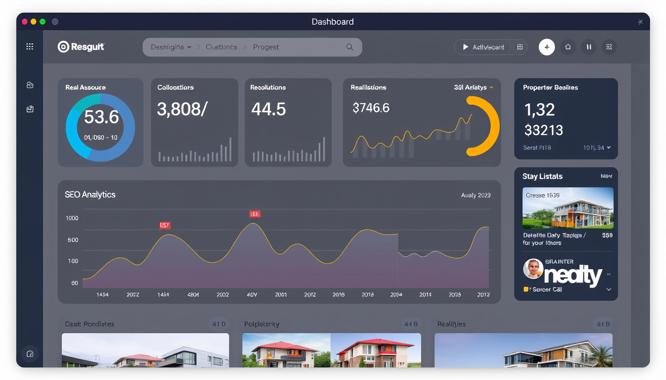Click the pause icon in the top bar
This screenshot has width=666, height=380.
click(588, 47)
